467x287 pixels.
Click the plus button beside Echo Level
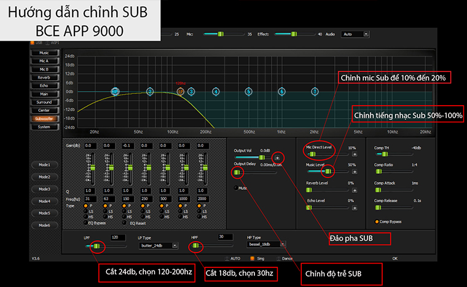click(355, 208)
